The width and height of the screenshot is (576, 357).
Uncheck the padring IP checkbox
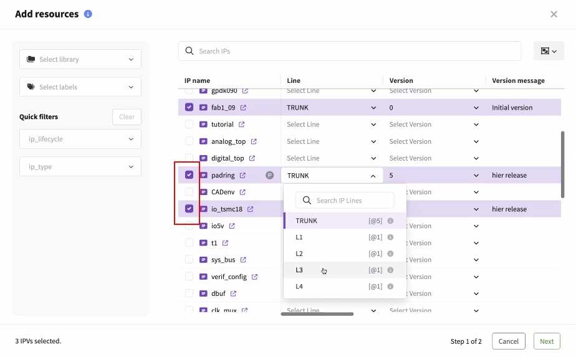(189, 175)
